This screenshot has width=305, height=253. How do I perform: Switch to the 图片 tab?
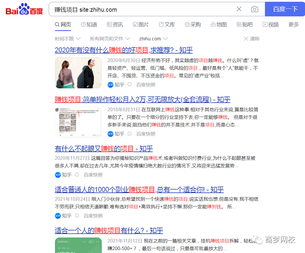(141, 25)
